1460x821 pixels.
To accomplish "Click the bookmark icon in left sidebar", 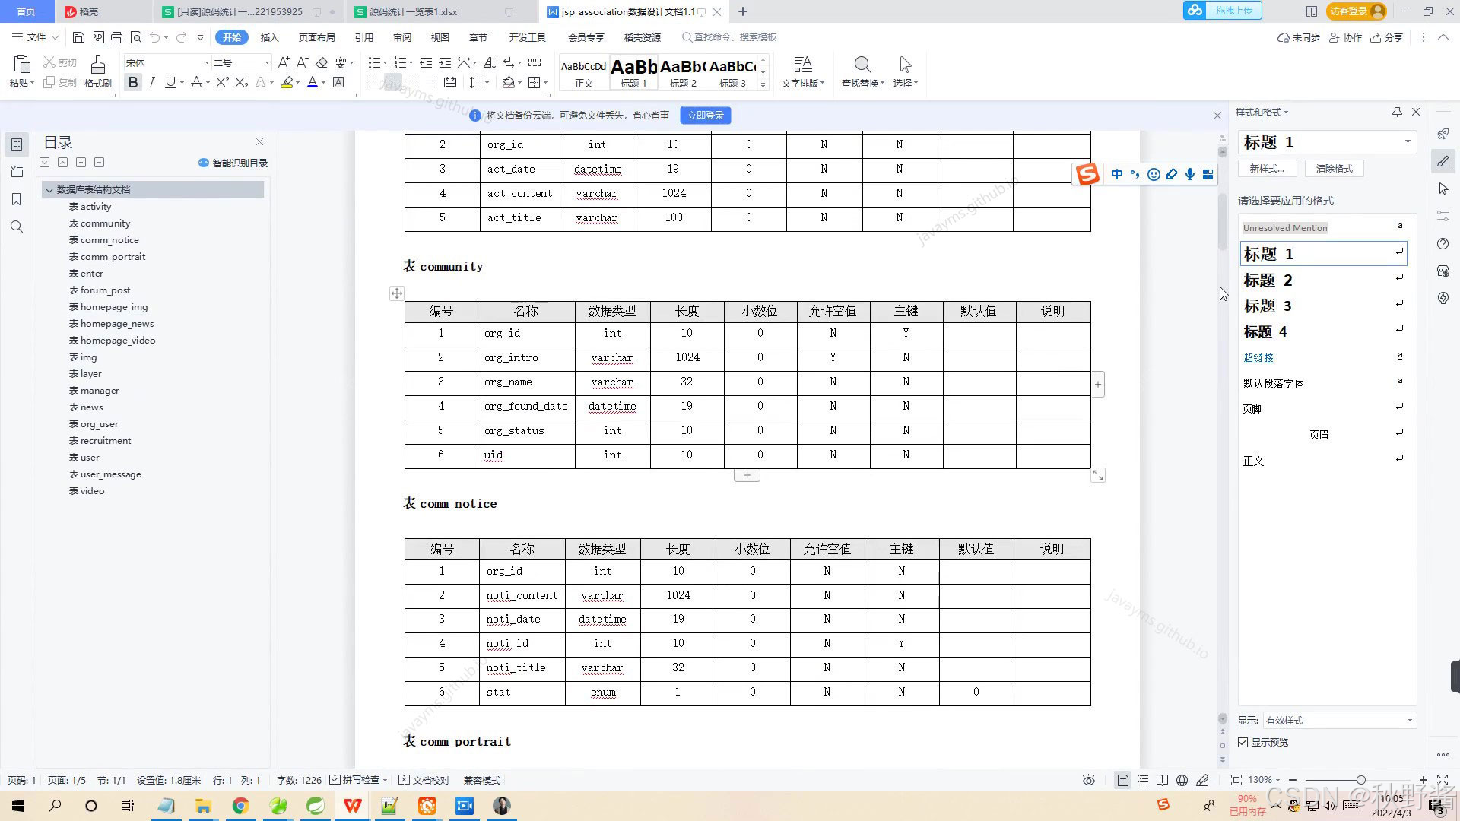I will [17, 199].
